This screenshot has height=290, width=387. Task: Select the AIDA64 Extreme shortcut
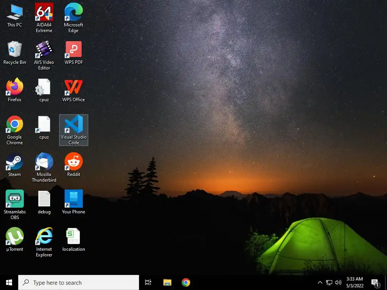pos(44,18)
